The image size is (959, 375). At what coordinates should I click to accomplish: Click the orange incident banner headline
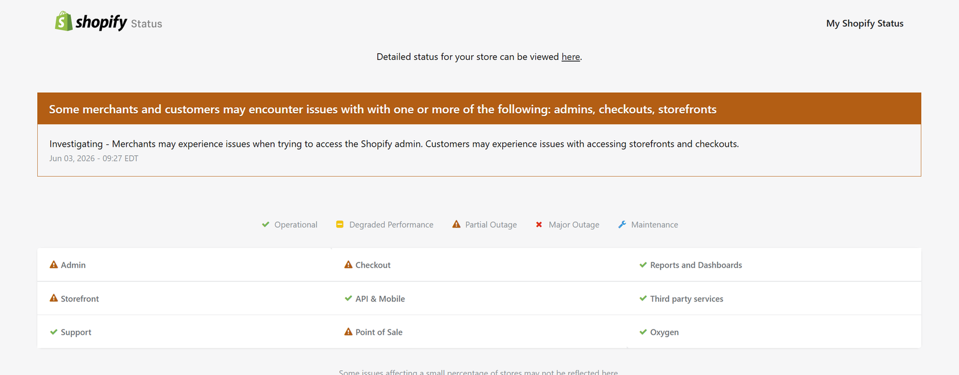coord(383,109)
